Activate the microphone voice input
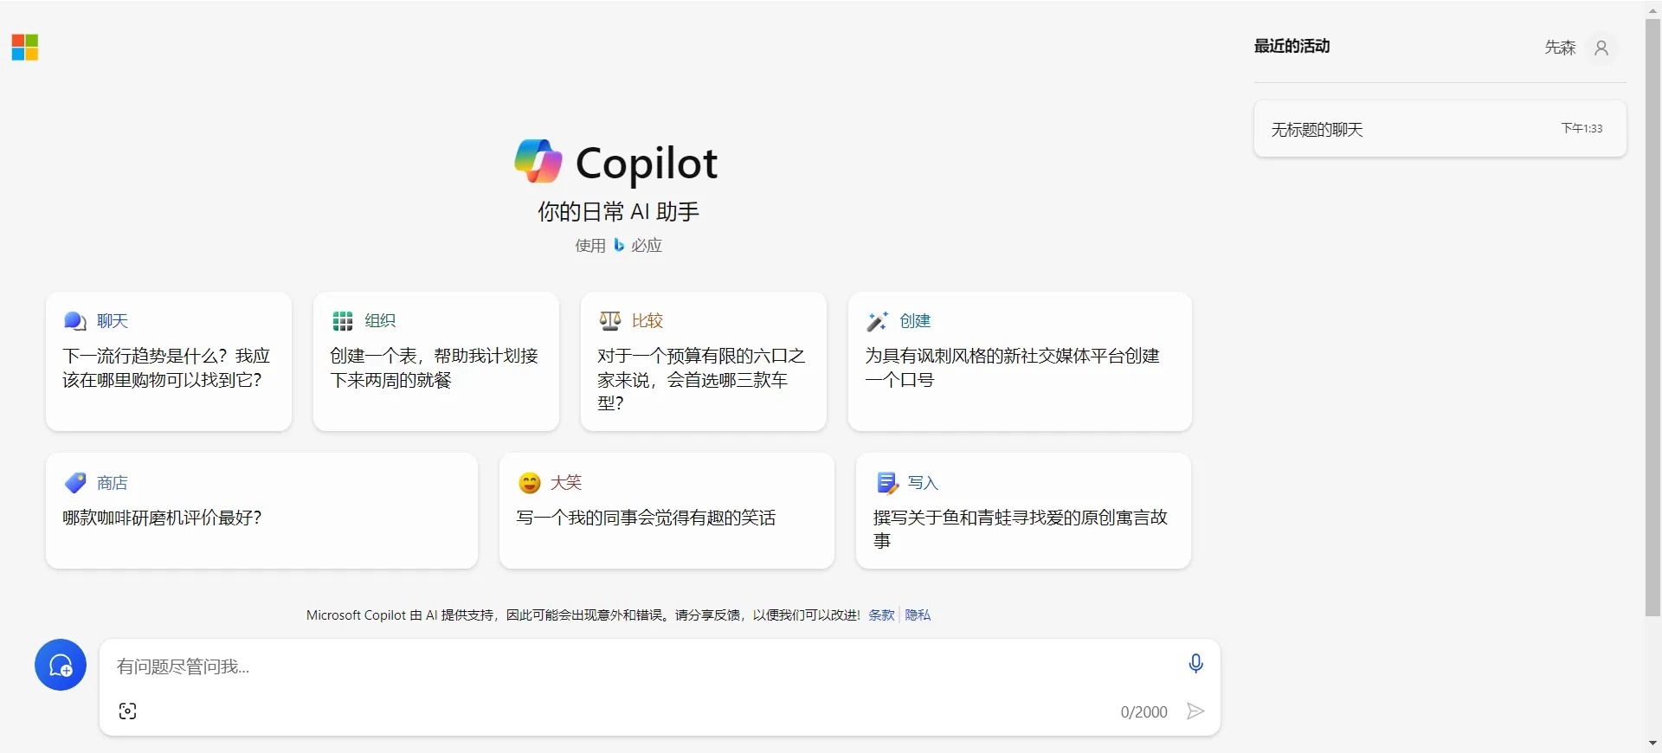This screenshot has width=1662, height=753. 1195,664
